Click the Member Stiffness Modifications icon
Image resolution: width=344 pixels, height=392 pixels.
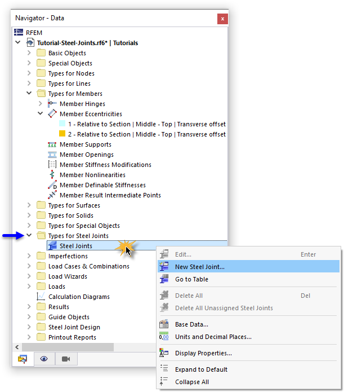click(52, 165)
